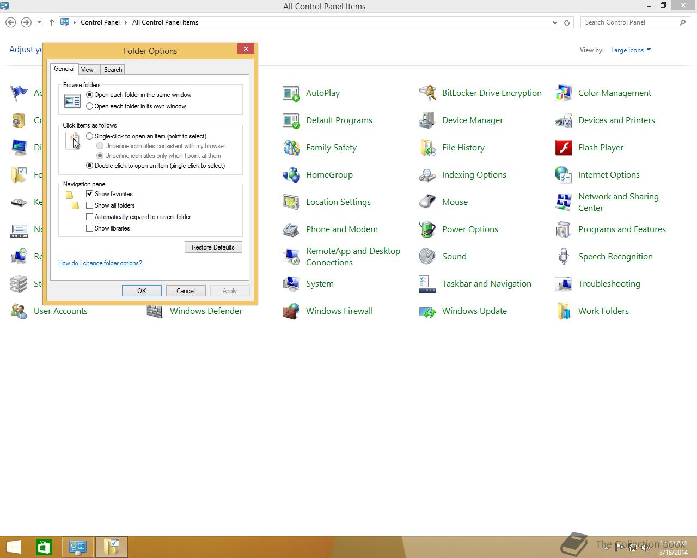Open the File History icon
697x558 pixels.
click(x=427, y=148)
